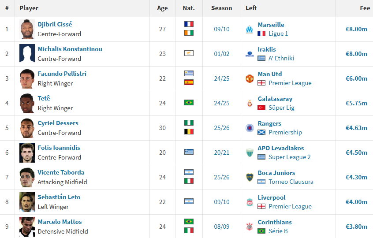Click the Manchester United club crest
The width and height of the screenshot is (373, 238).
coord(250,79)
